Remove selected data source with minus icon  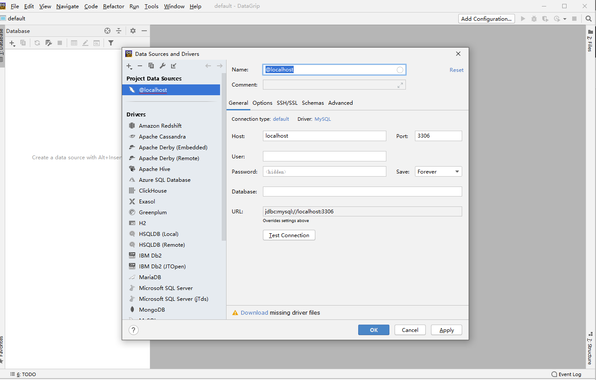[x=140, y=66]
